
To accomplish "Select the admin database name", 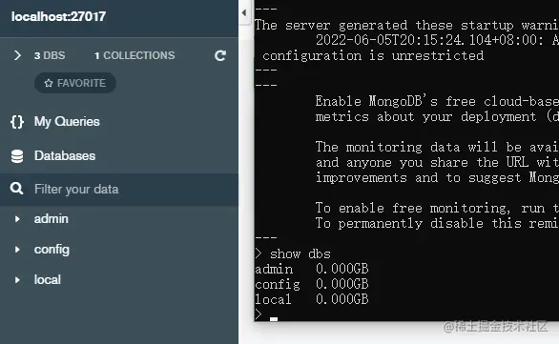I will [x=51, y=218].
